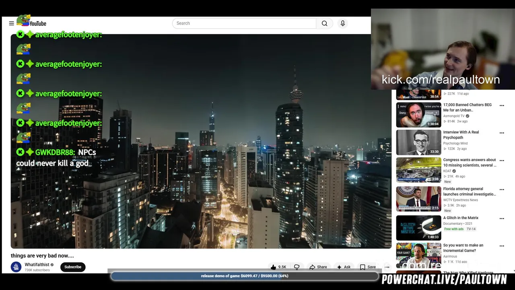515x290 pixels.
Task: Open options menu for 'A Glitch in the Matrix'
Action: 502,219
